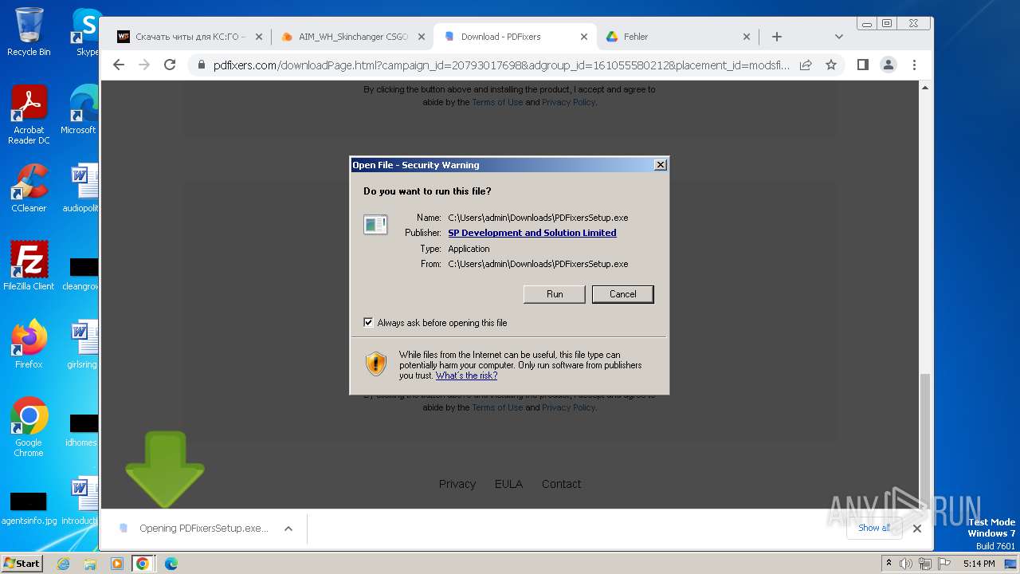Image resolution: width=1020 pixels, height=574 pixels.
Task: Open the Contact footer link
Action: coord(561,484)
